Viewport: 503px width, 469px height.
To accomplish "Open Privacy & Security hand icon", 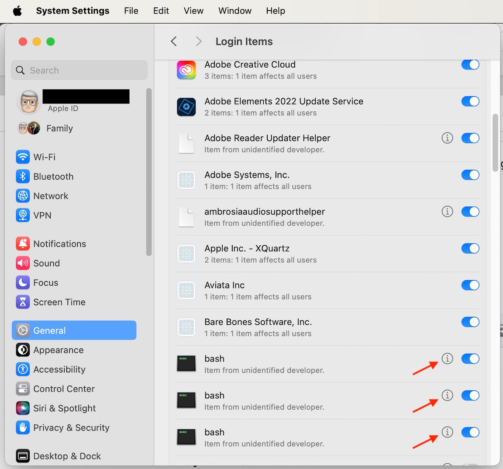I will (23, 427).
